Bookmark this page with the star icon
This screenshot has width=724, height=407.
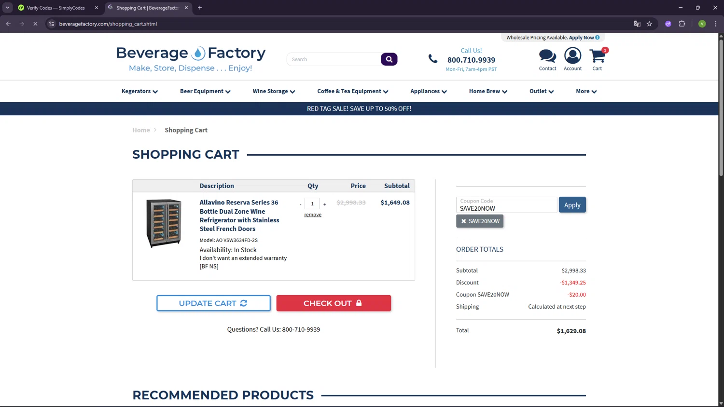(649, 24)
